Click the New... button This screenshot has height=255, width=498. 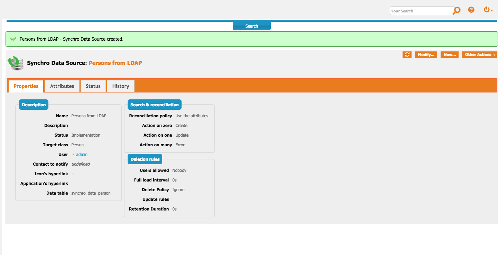point(450,55)
